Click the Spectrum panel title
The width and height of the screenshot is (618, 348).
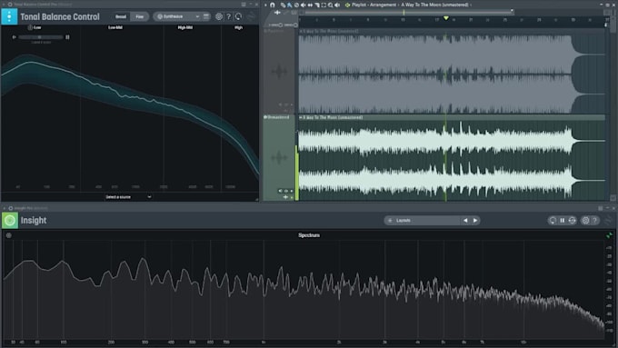click(309, 235)
